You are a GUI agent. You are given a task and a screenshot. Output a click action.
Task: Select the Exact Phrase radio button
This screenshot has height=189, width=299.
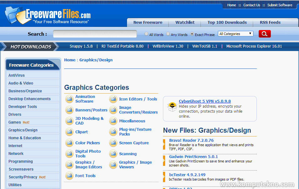point(192,34)
